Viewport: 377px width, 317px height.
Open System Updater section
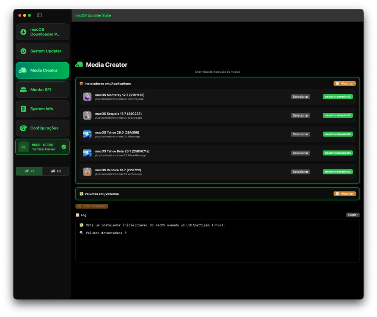42,51
